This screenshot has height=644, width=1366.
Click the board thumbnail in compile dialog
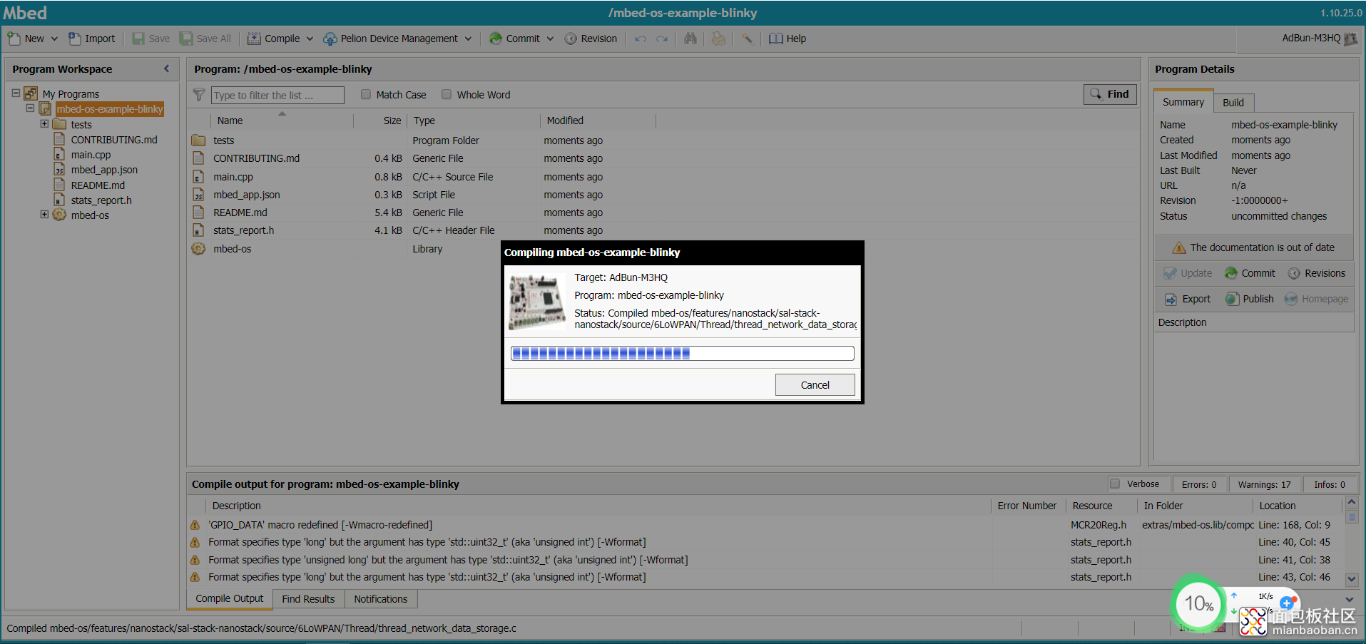click(537, 301)
